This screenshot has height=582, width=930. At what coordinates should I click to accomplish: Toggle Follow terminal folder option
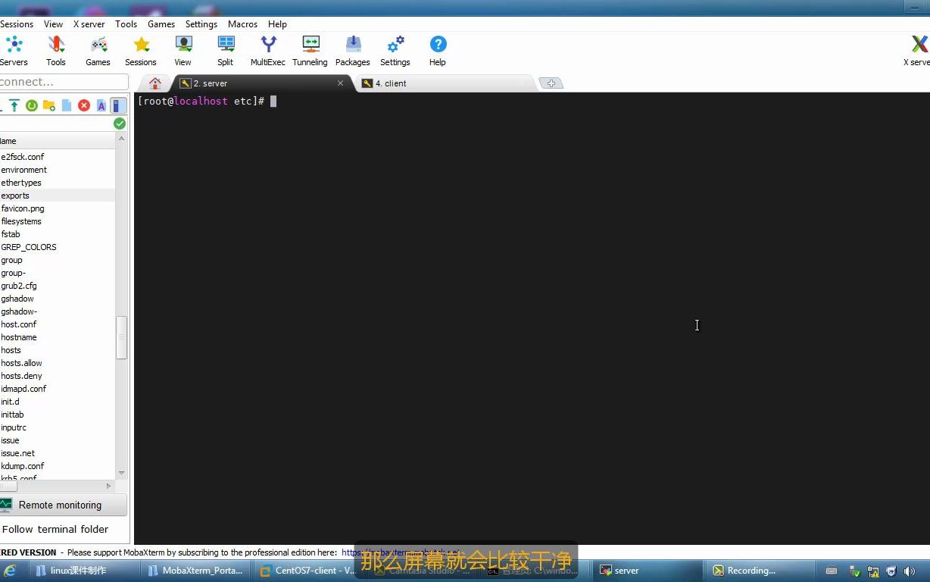(x=57, y=529)
